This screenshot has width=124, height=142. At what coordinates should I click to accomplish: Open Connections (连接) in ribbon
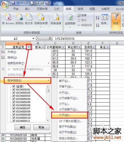coord(82,15)
